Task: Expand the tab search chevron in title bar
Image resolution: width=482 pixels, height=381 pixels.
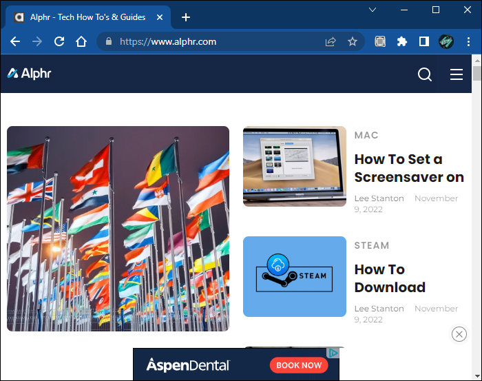Action: click(x=373, y=10)
